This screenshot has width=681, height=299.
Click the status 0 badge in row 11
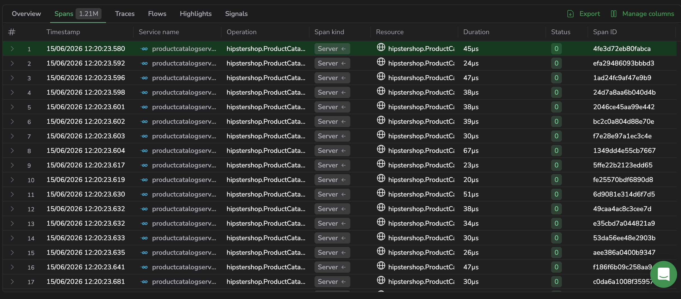click(556, 194)
